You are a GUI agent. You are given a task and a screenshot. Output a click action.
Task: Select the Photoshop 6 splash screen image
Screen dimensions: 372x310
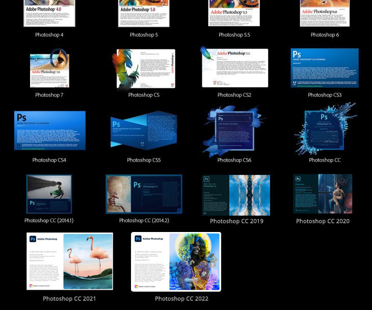(325, 13)
